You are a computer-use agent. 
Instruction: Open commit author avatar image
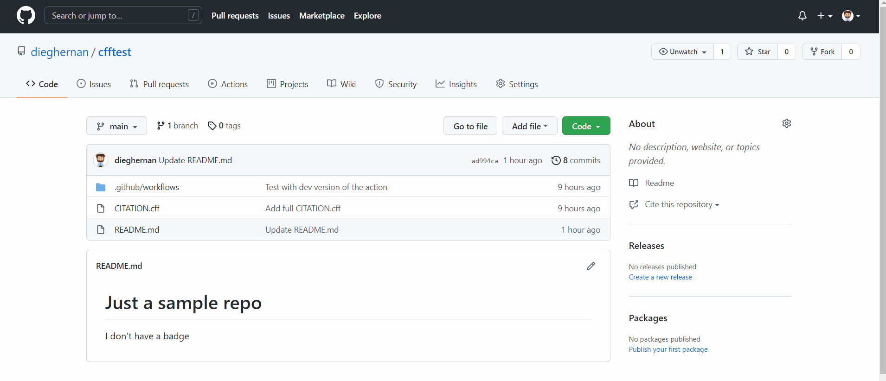click(x=101, y=160)
